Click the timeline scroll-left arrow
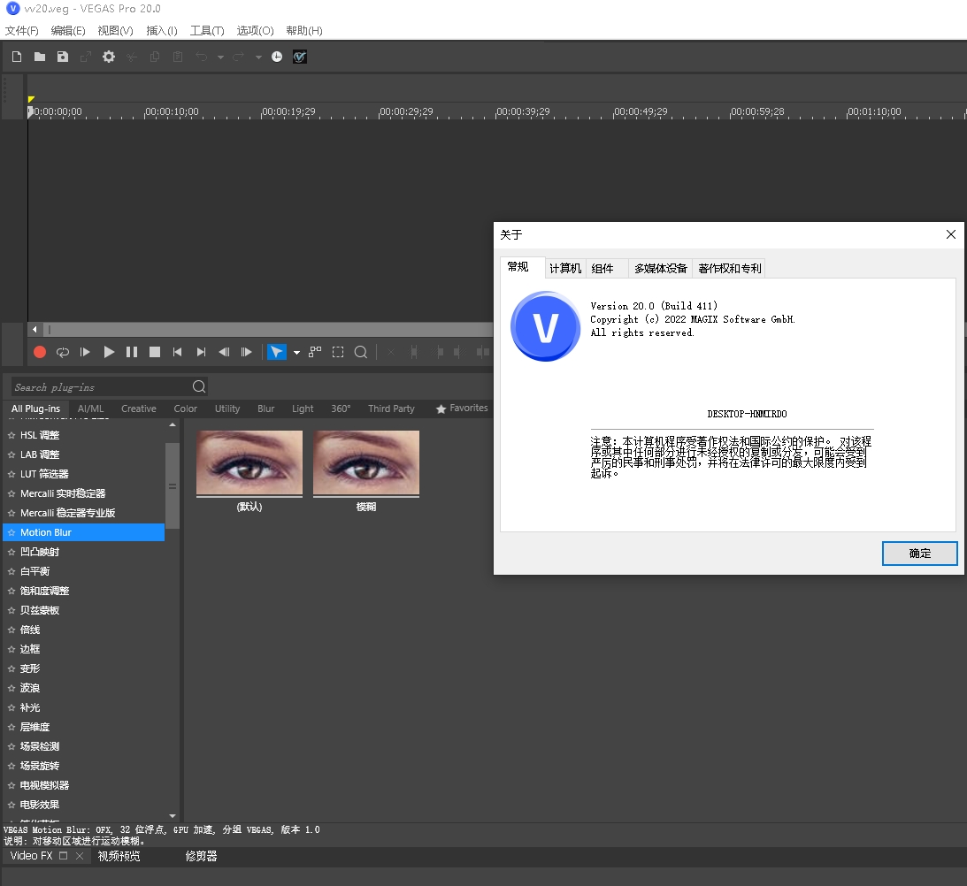 click(35, 329)
